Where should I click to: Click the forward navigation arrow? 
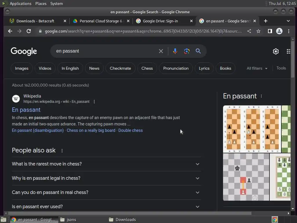19,31
